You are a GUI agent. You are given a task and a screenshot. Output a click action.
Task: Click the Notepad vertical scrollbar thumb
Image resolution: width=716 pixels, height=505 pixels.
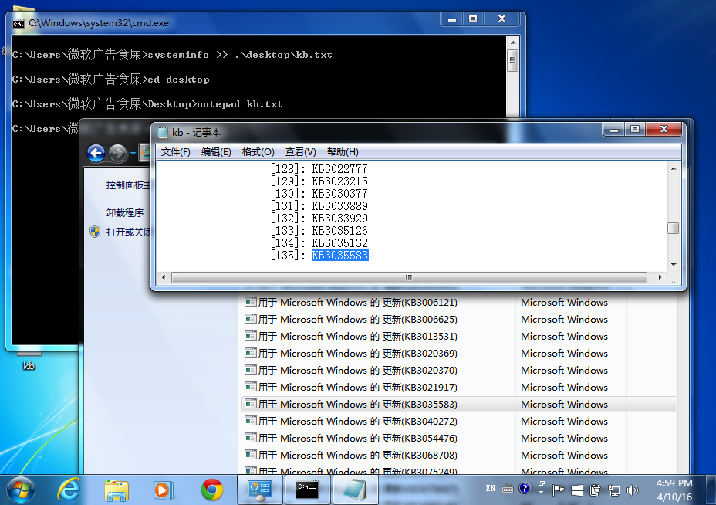pyautogui.click(x=673, y=228)
